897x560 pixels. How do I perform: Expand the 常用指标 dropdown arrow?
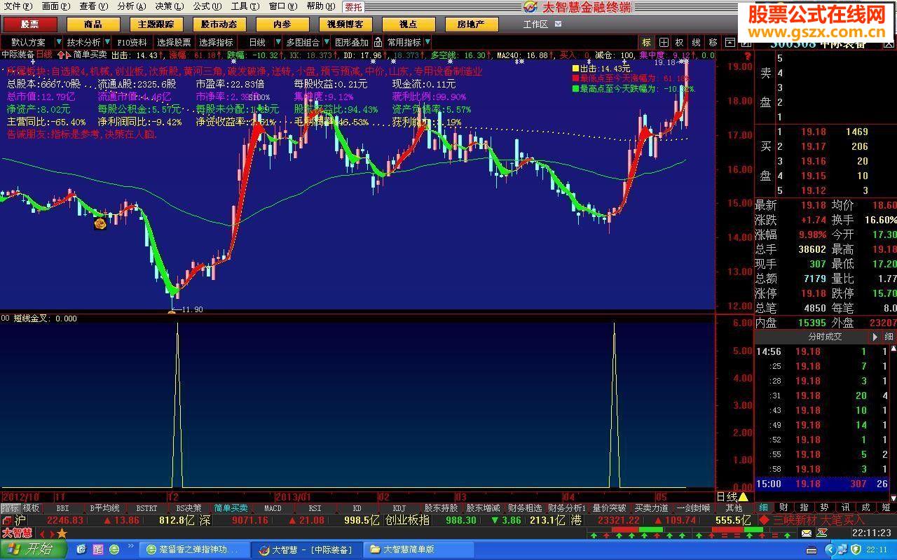428,42
